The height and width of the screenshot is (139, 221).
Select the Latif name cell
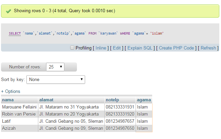pyautogui.click(x=19, y=121)
